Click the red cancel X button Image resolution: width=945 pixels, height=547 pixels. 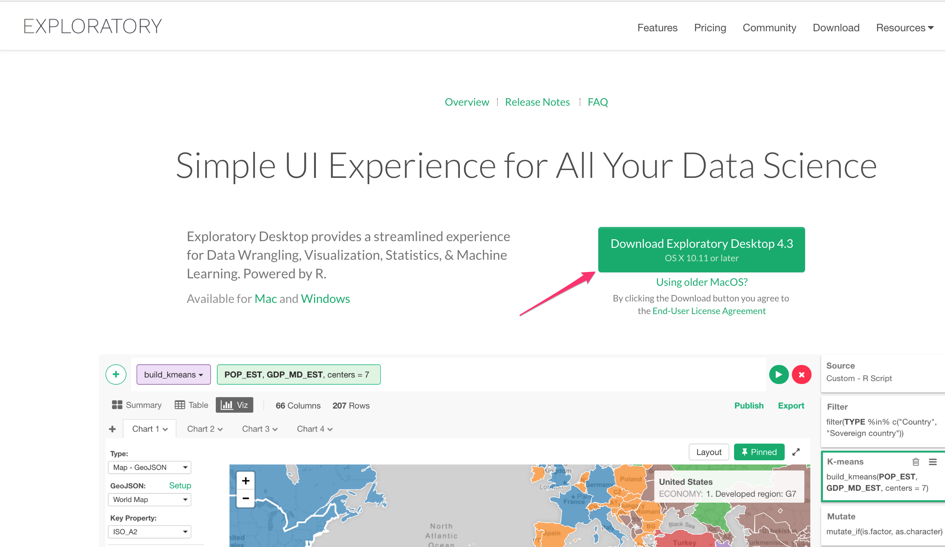tap(801, 374)
